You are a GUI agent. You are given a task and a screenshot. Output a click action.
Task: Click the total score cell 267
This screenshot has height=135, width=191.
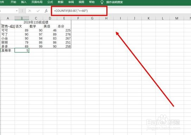[x=64, y=38]
